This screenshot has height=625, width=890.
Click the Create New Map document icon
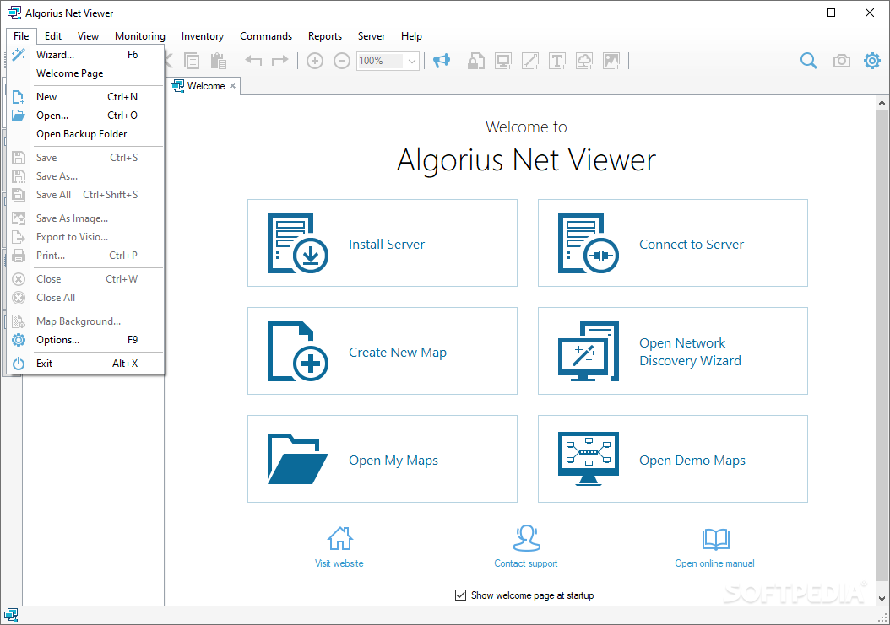(297, 351)
